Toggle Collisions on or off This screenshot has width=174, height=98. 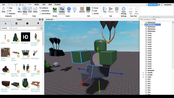pos(43,8)
